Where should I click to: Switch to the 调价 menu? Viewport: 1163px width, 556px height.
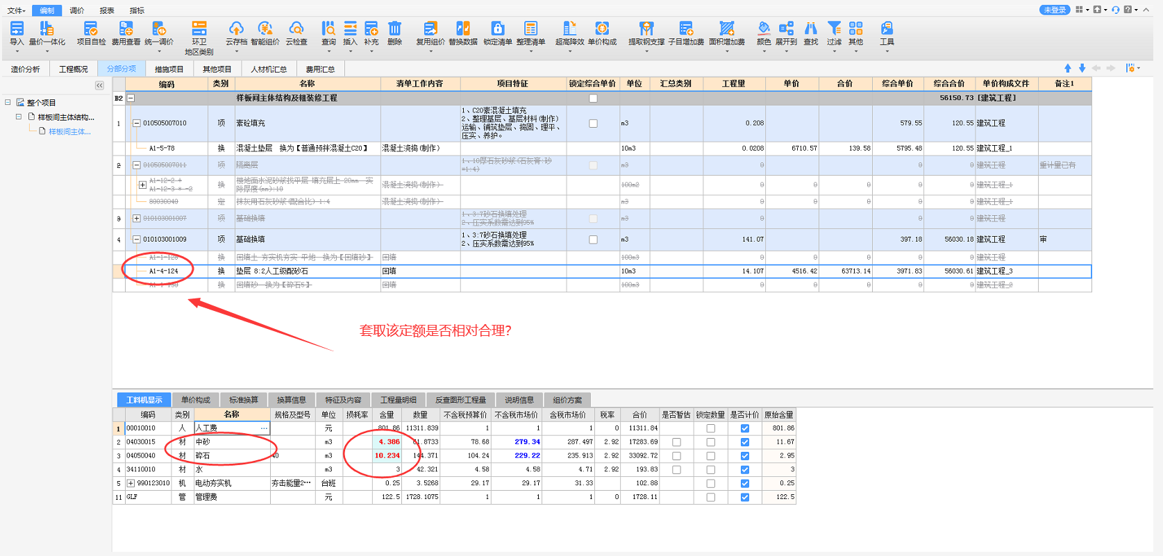coord(77,10)
